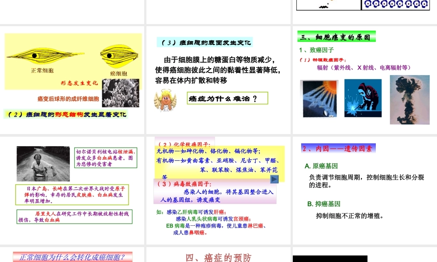Click the line starting 有机物—如黄曲霉素
Image resolution: width=437 pixels, height=262 pixels.
coord(218,161)
